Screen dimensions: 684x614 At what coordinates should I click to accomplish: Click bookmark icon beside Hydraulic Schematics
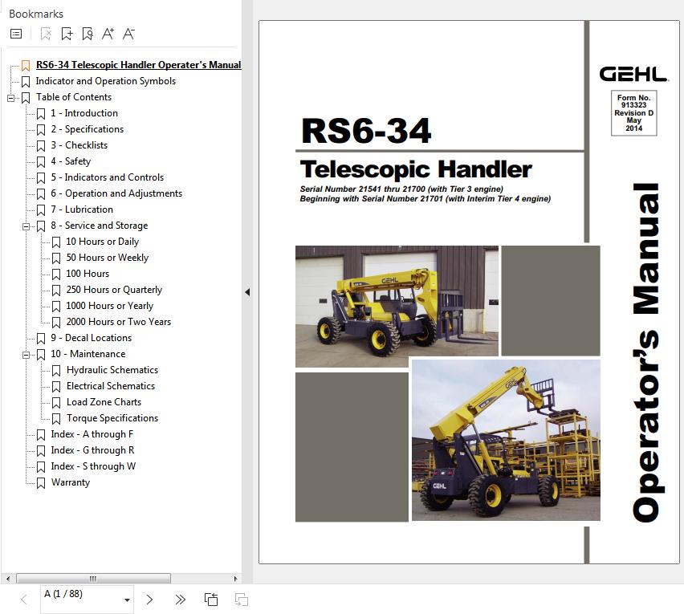(x=56, y=370)
